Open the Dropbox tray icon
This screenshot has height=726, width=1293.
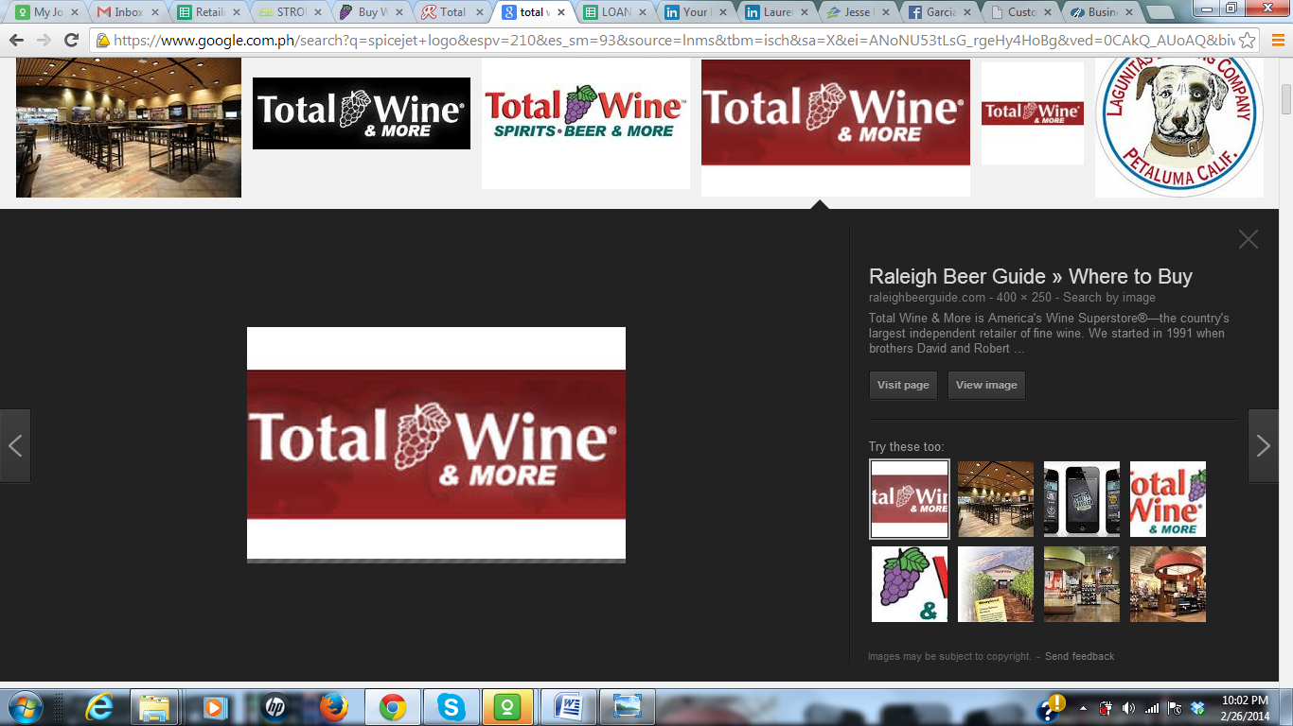[1198, 708]
